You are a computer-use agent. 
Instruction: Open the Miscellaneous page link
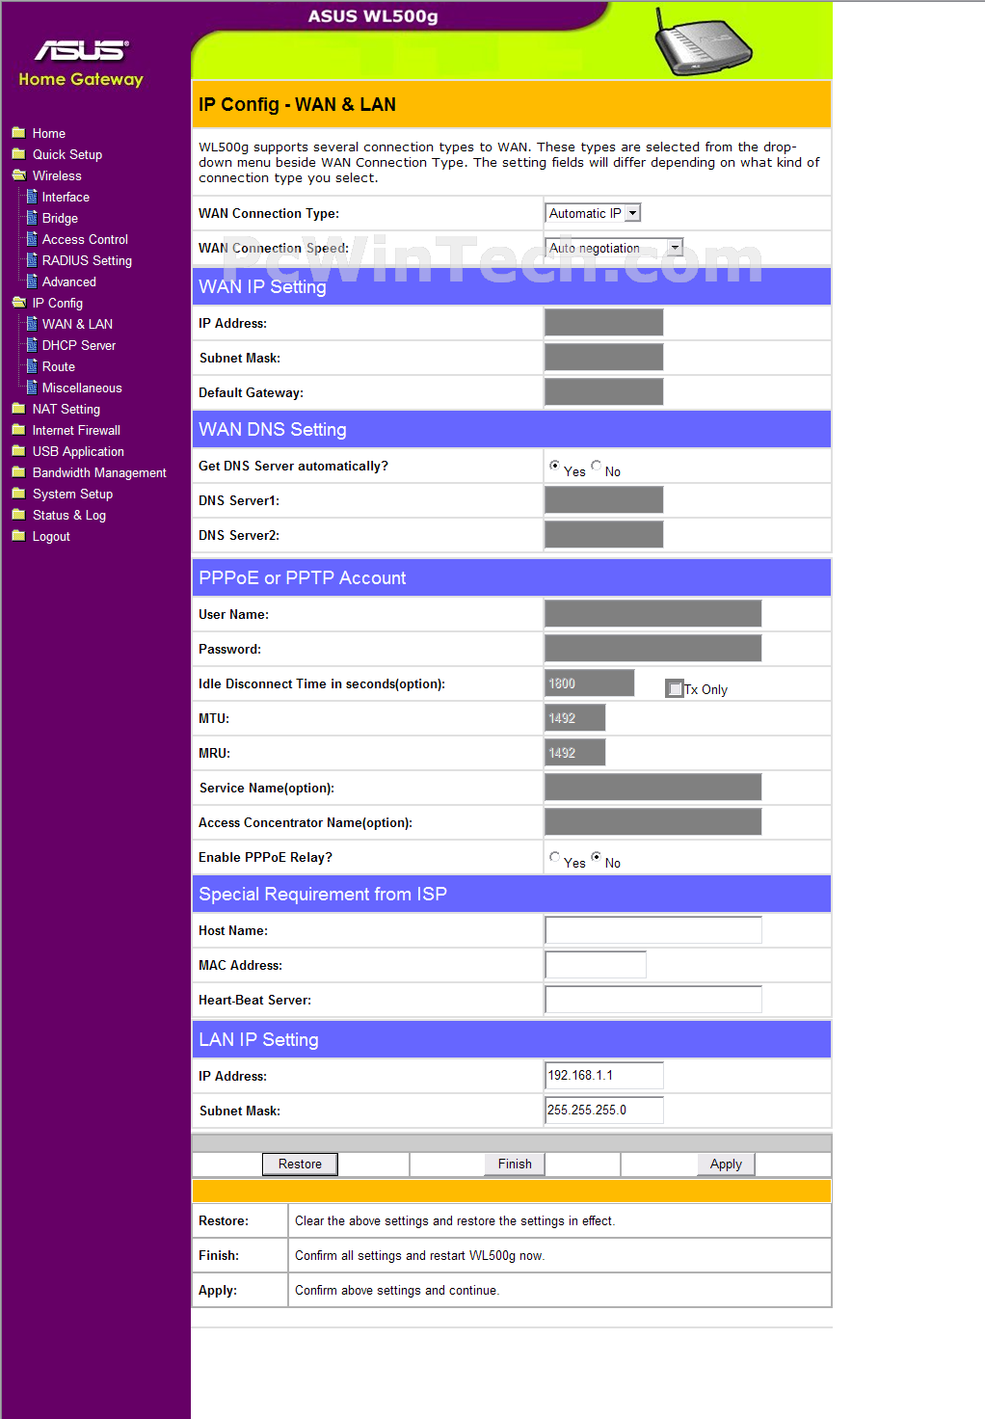(x=82, y=388)
